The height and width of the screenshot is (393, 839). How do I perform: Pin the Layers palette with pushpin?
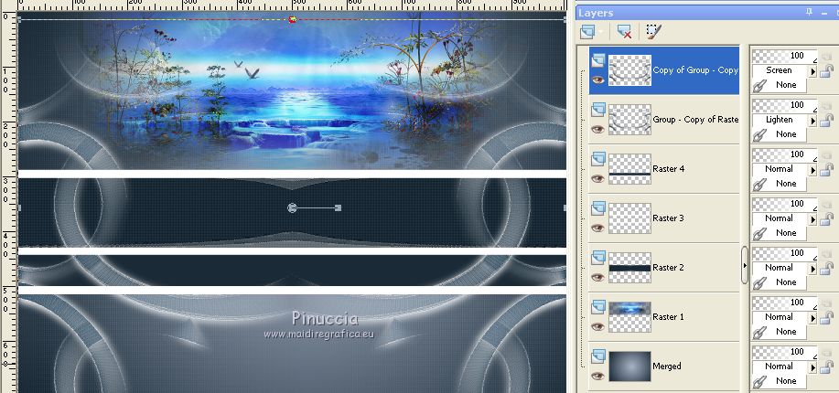809,12
